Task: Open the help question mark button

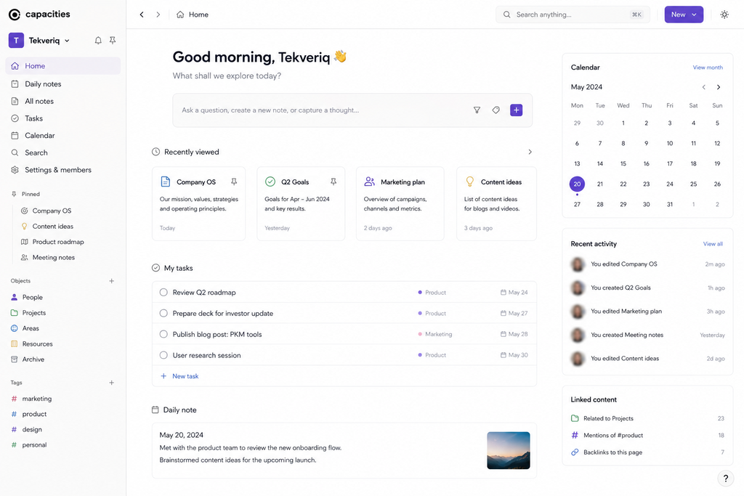Action: click(x=726, y=479)
